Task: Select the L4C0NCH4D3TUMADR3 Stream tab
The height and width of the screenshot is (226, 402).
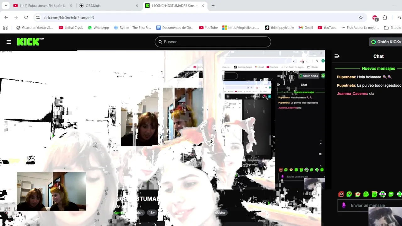Action: tap(174, 6)
